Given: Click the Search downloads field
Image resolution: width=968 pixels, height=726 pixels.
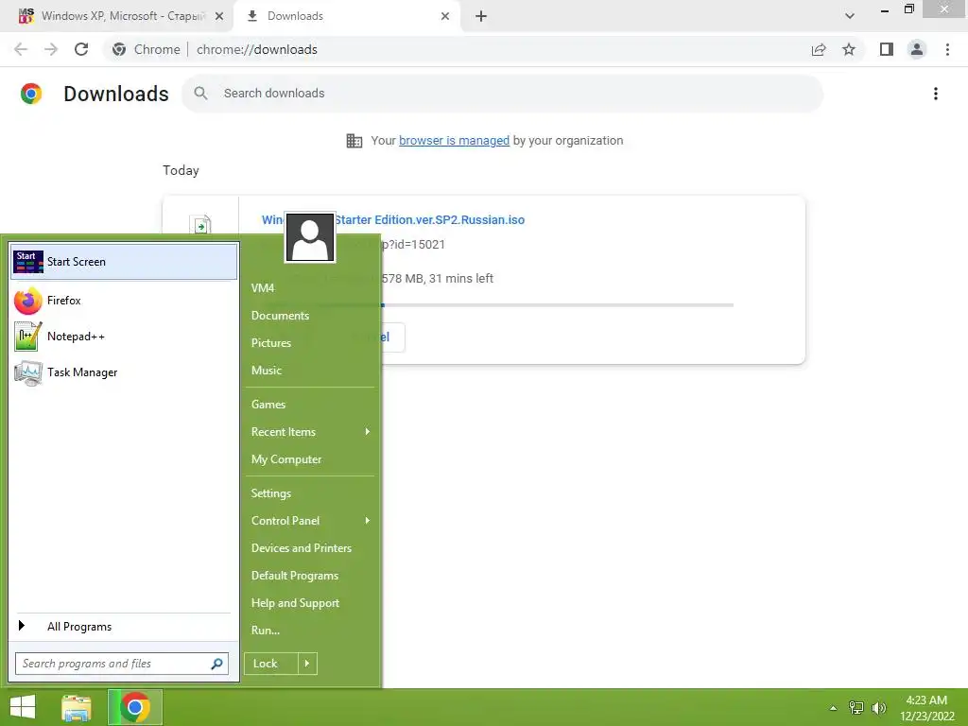Looking at the screenshot, I should point(503,94).
